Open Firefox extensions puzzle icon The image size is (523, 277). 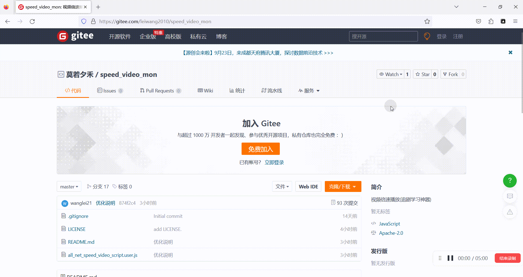(x=491, y=21)
